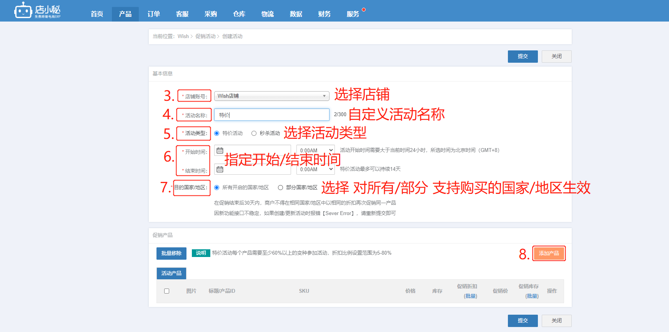This screenshot has height=332, width=669.
Task: Click the top 关闭 button
Action: (x=557, y=57)
